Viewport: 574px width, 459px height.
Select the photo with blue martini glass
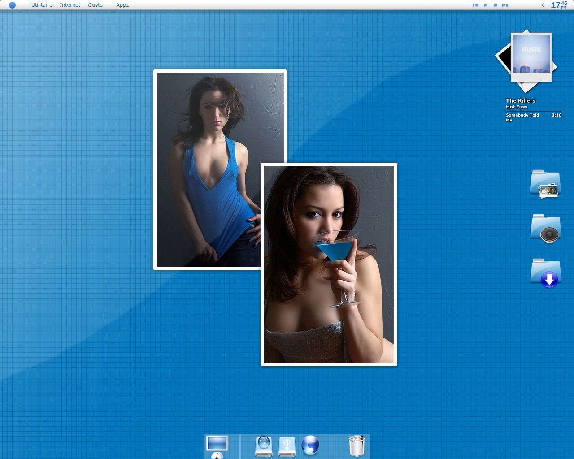click(329, 264)
